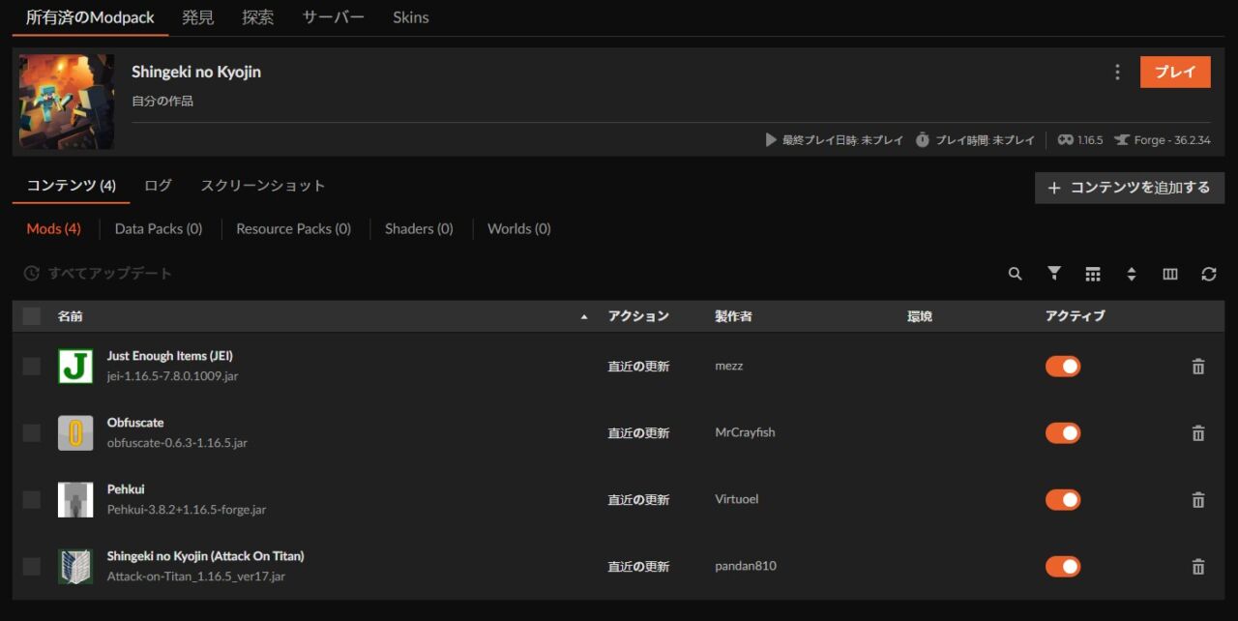Click the コンテンツを追加する button
1238x621 pixels.
(1130, 188)
